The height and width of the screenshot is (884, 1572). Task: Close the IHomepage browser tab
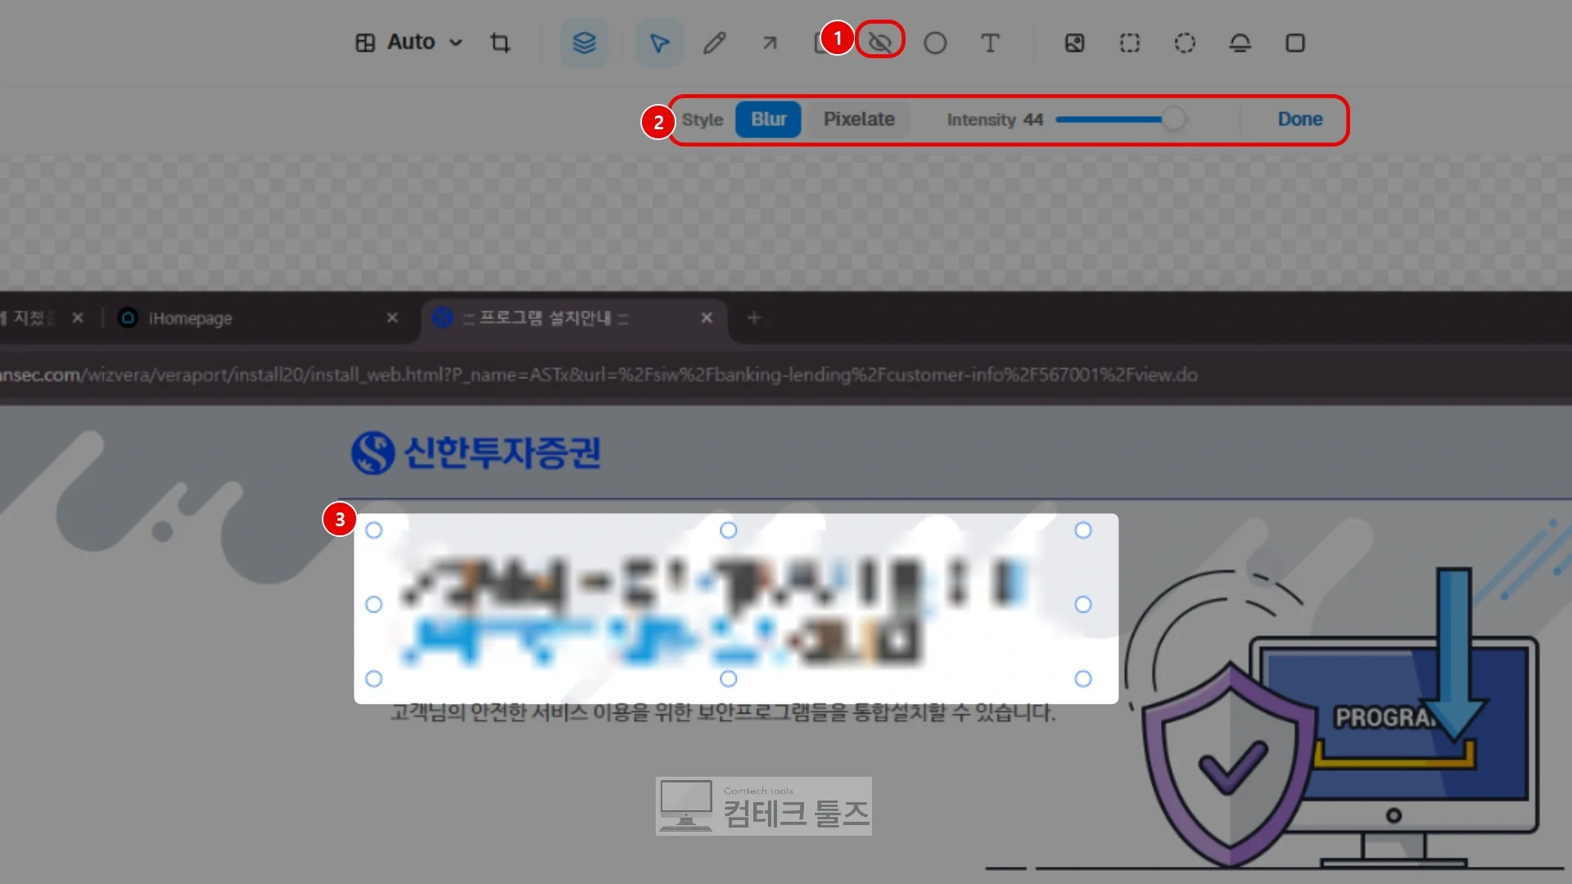[x=392, y=318]
